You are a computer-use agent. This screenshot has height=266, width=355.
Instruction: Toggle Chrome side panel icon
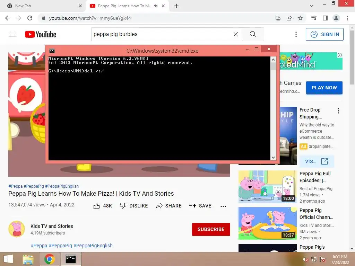325,18
